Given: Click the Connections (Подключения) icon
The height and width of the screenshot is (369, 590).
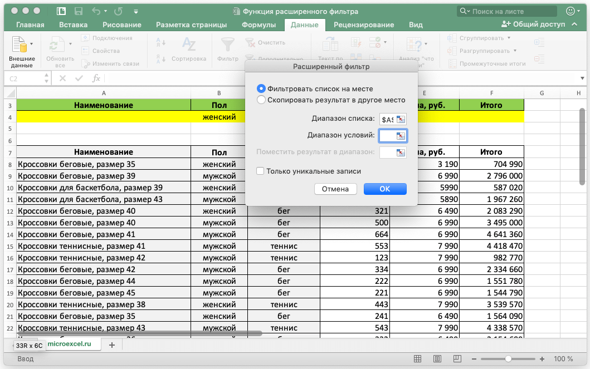Looking at the screenshot, I should [x=85, y=38].
